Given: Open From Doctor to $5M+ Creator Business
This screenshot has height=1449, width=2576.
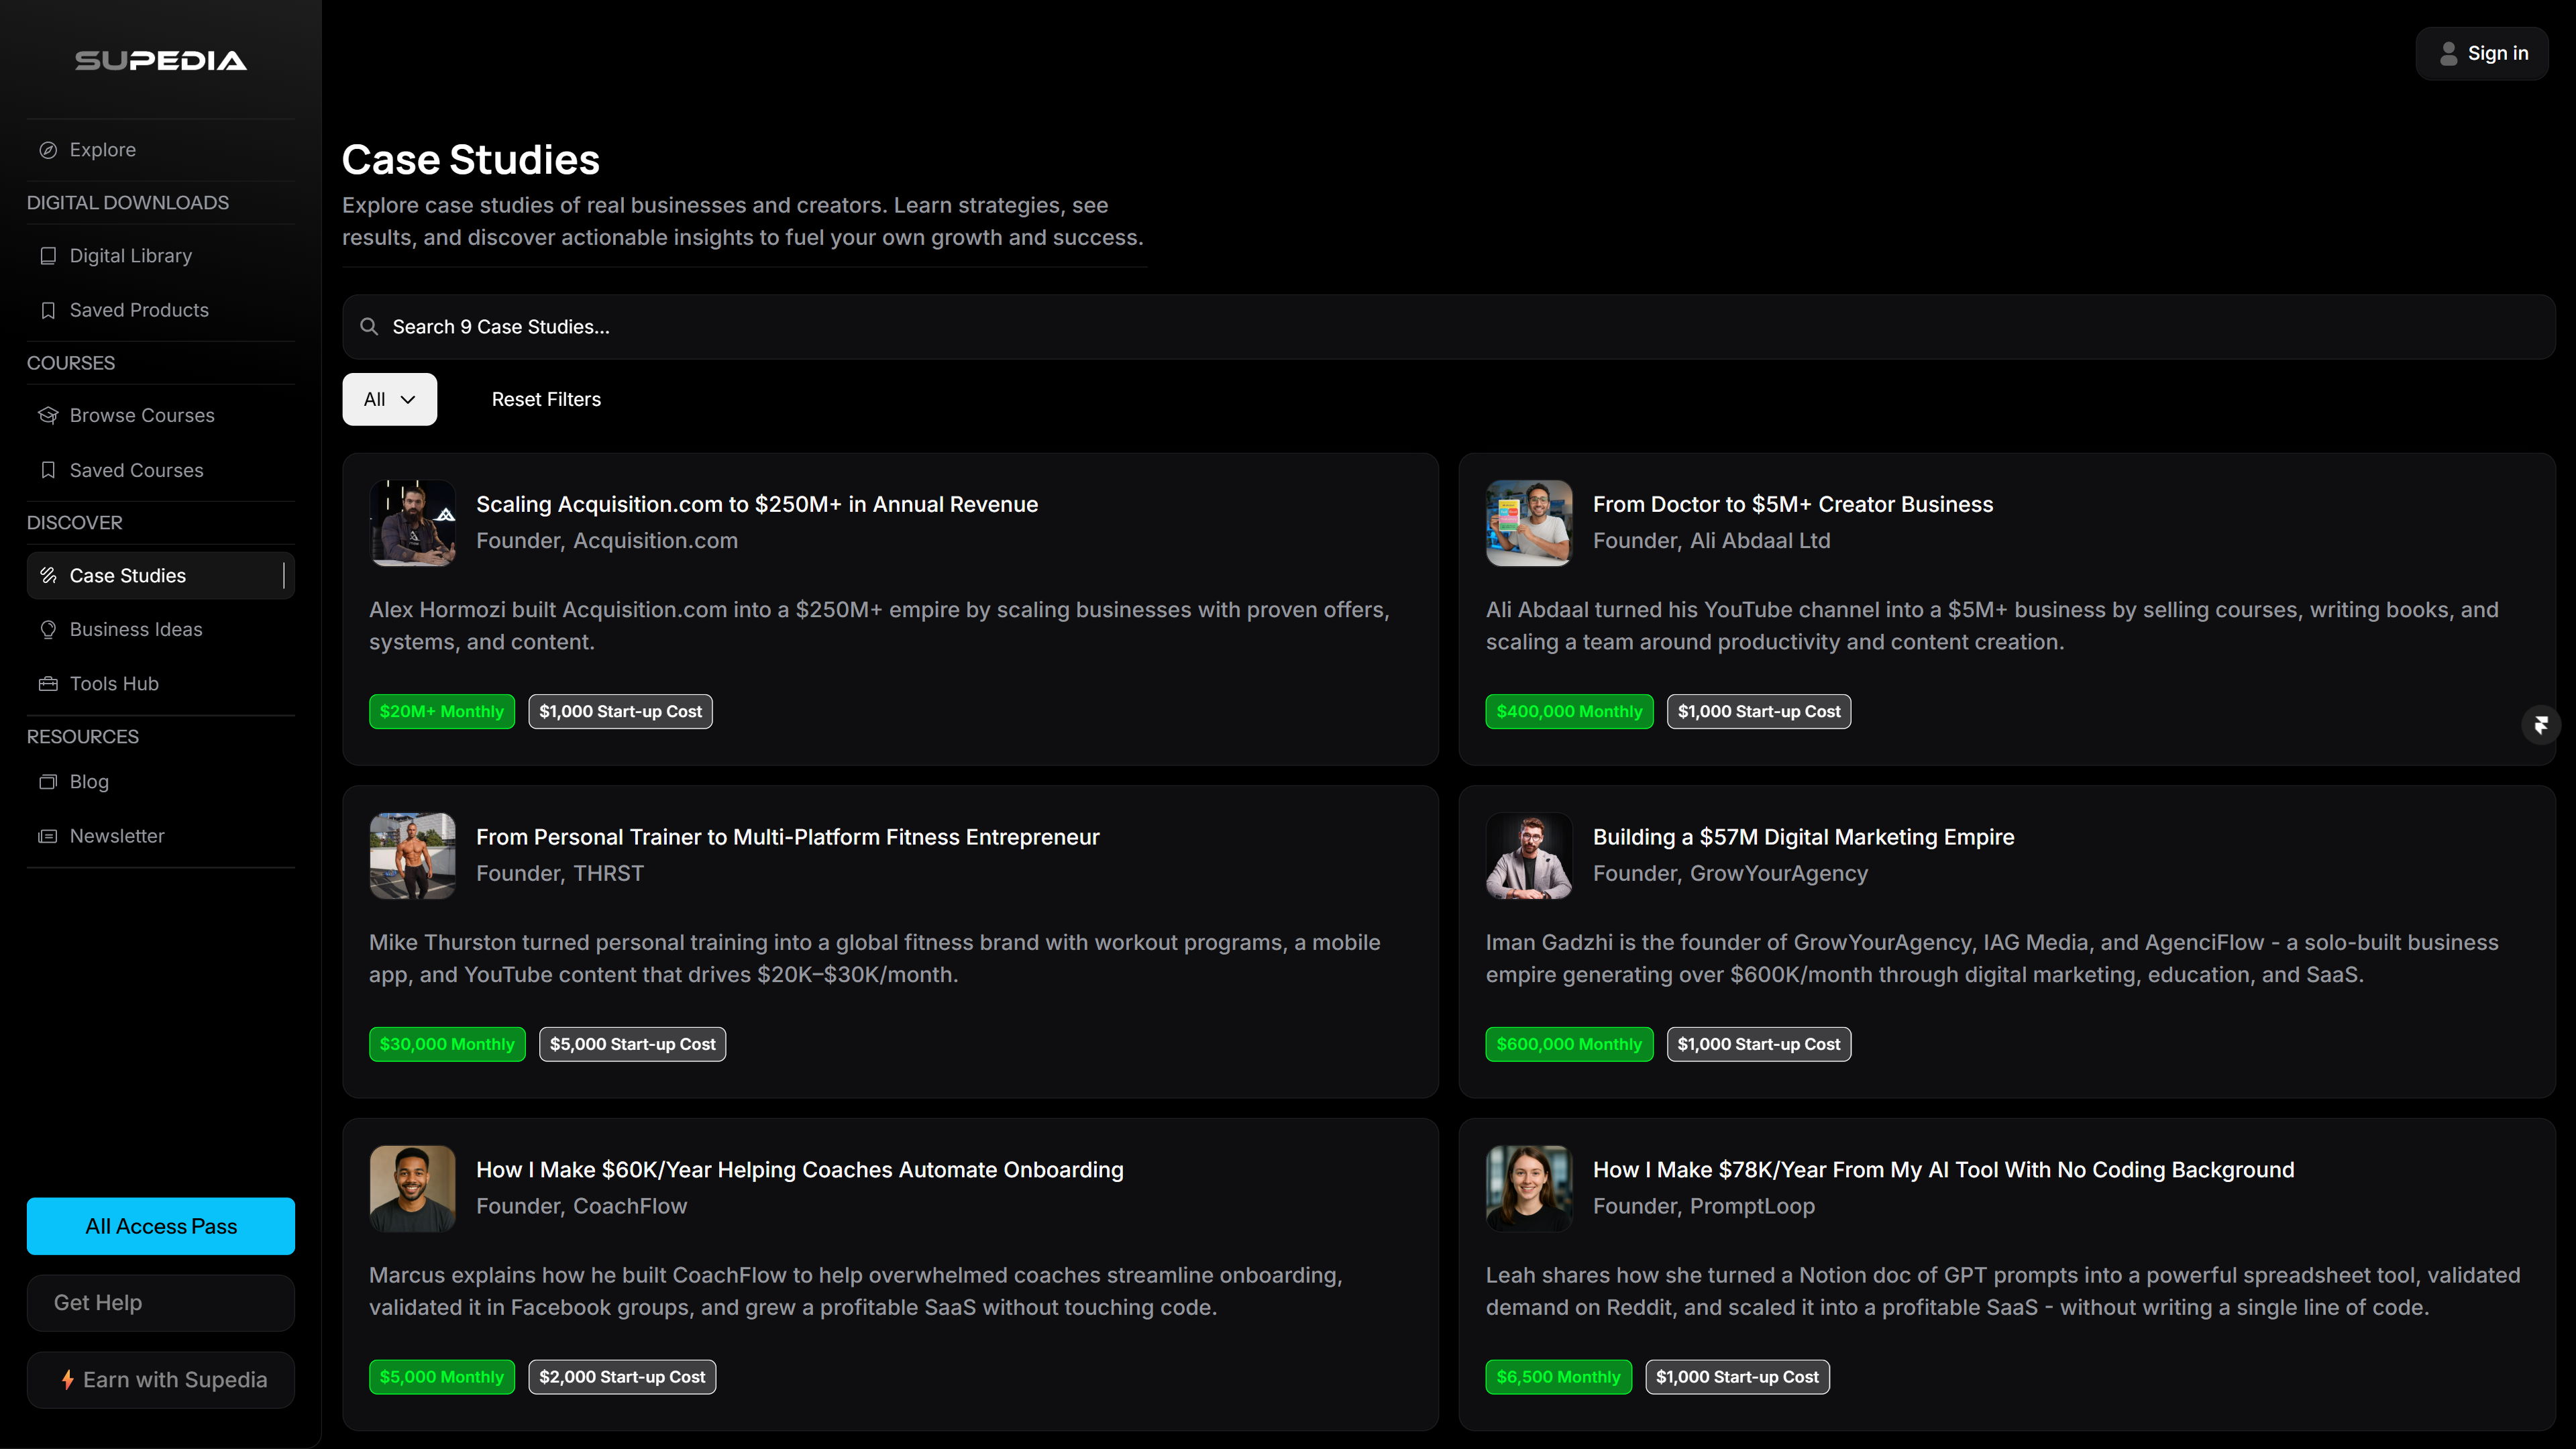Looking at the screenshot, I should [1793, 504].
